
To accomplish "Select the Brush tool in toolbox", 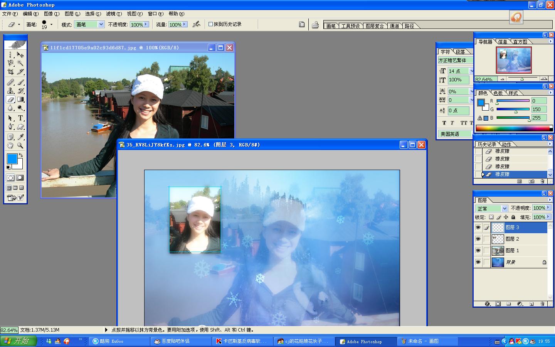I will (x=20, y=82).
